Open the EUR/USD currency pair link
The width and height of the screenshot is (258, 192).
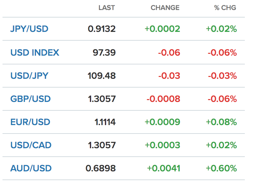[x=30, y=122]
